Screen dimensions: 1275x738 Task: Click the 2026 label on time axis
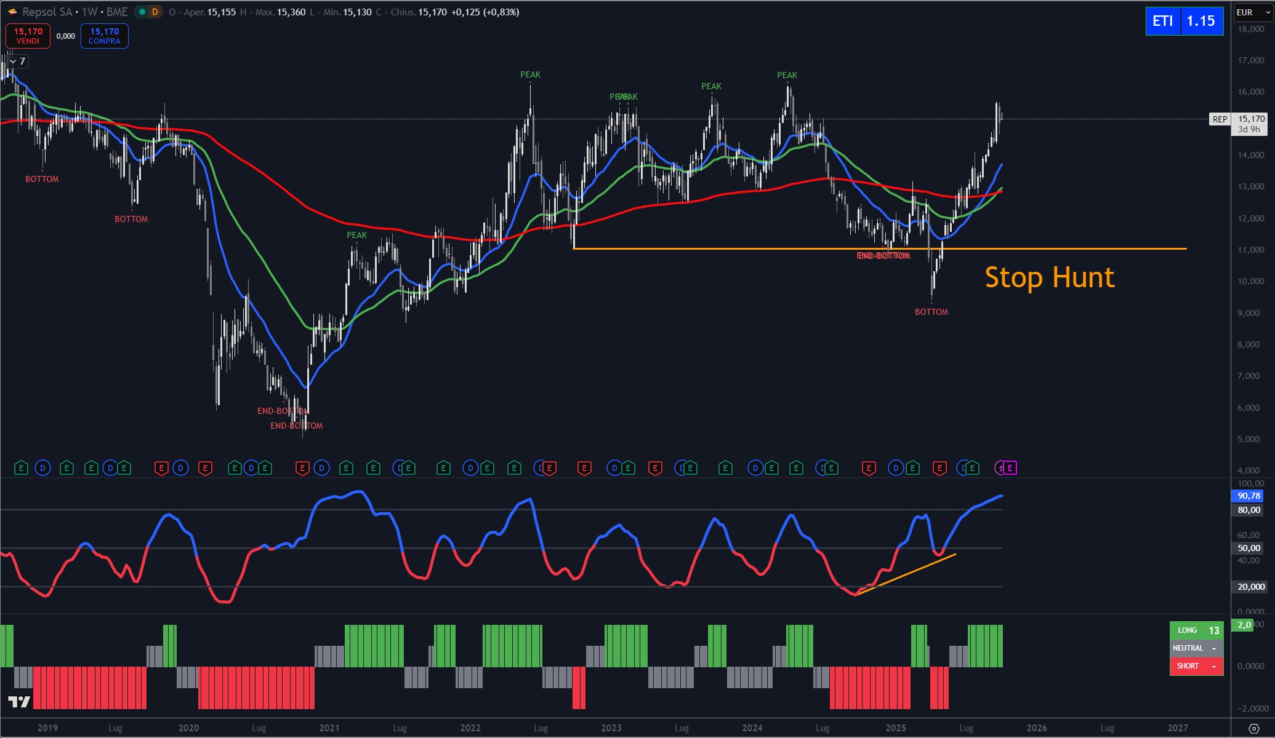tap(1037, 728)
